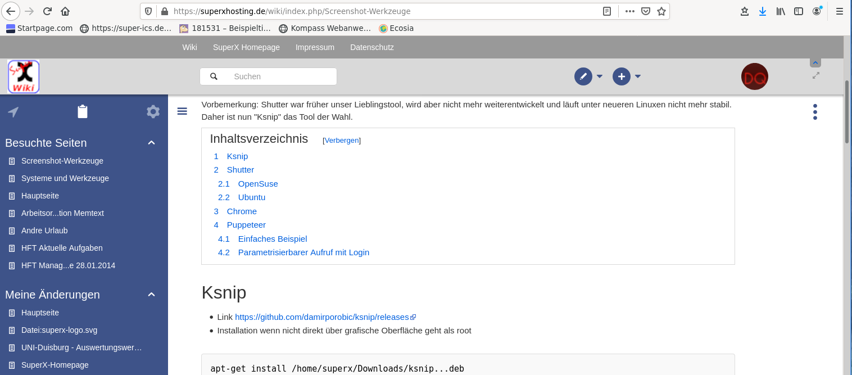The image size is (852, 375).
Task: Jump to Puppeteer section in contents
Action: point(246,225)
